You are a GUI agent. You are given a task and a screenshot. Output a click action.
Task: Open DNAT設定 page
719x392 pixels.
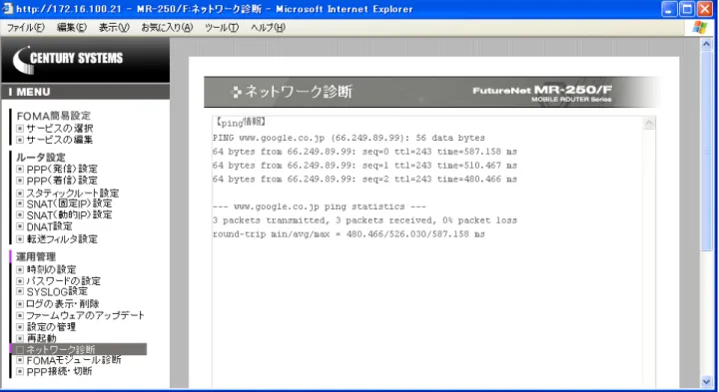coord(50,226)
